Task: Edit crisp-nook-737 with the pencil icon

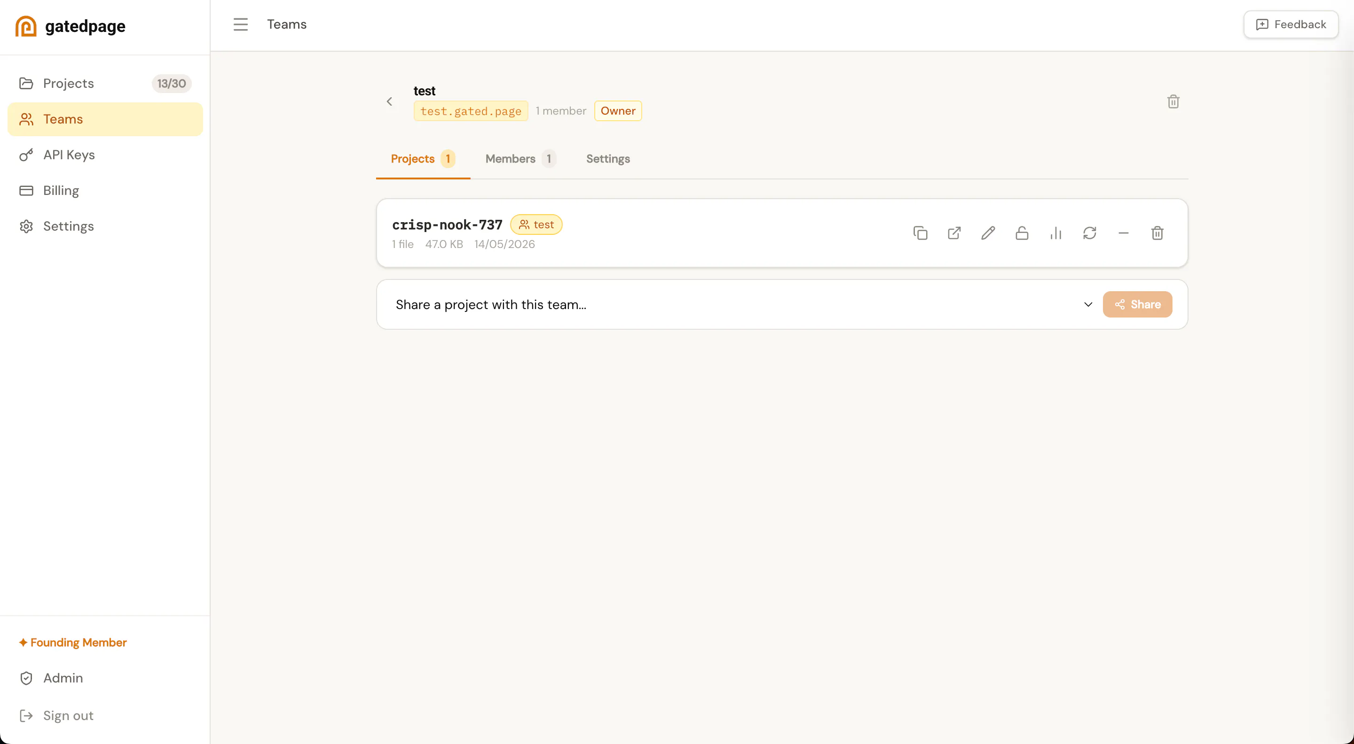Action: (x=988, y=233)
